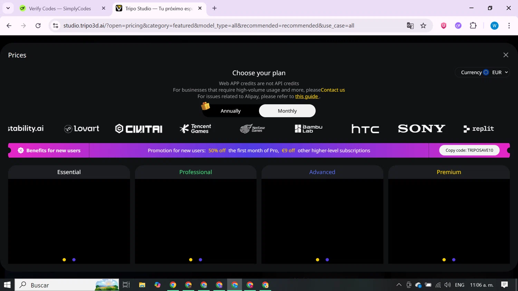The image size is (518, 291).
Task: Click the HTC logo
Action: (x=365, y=129)
